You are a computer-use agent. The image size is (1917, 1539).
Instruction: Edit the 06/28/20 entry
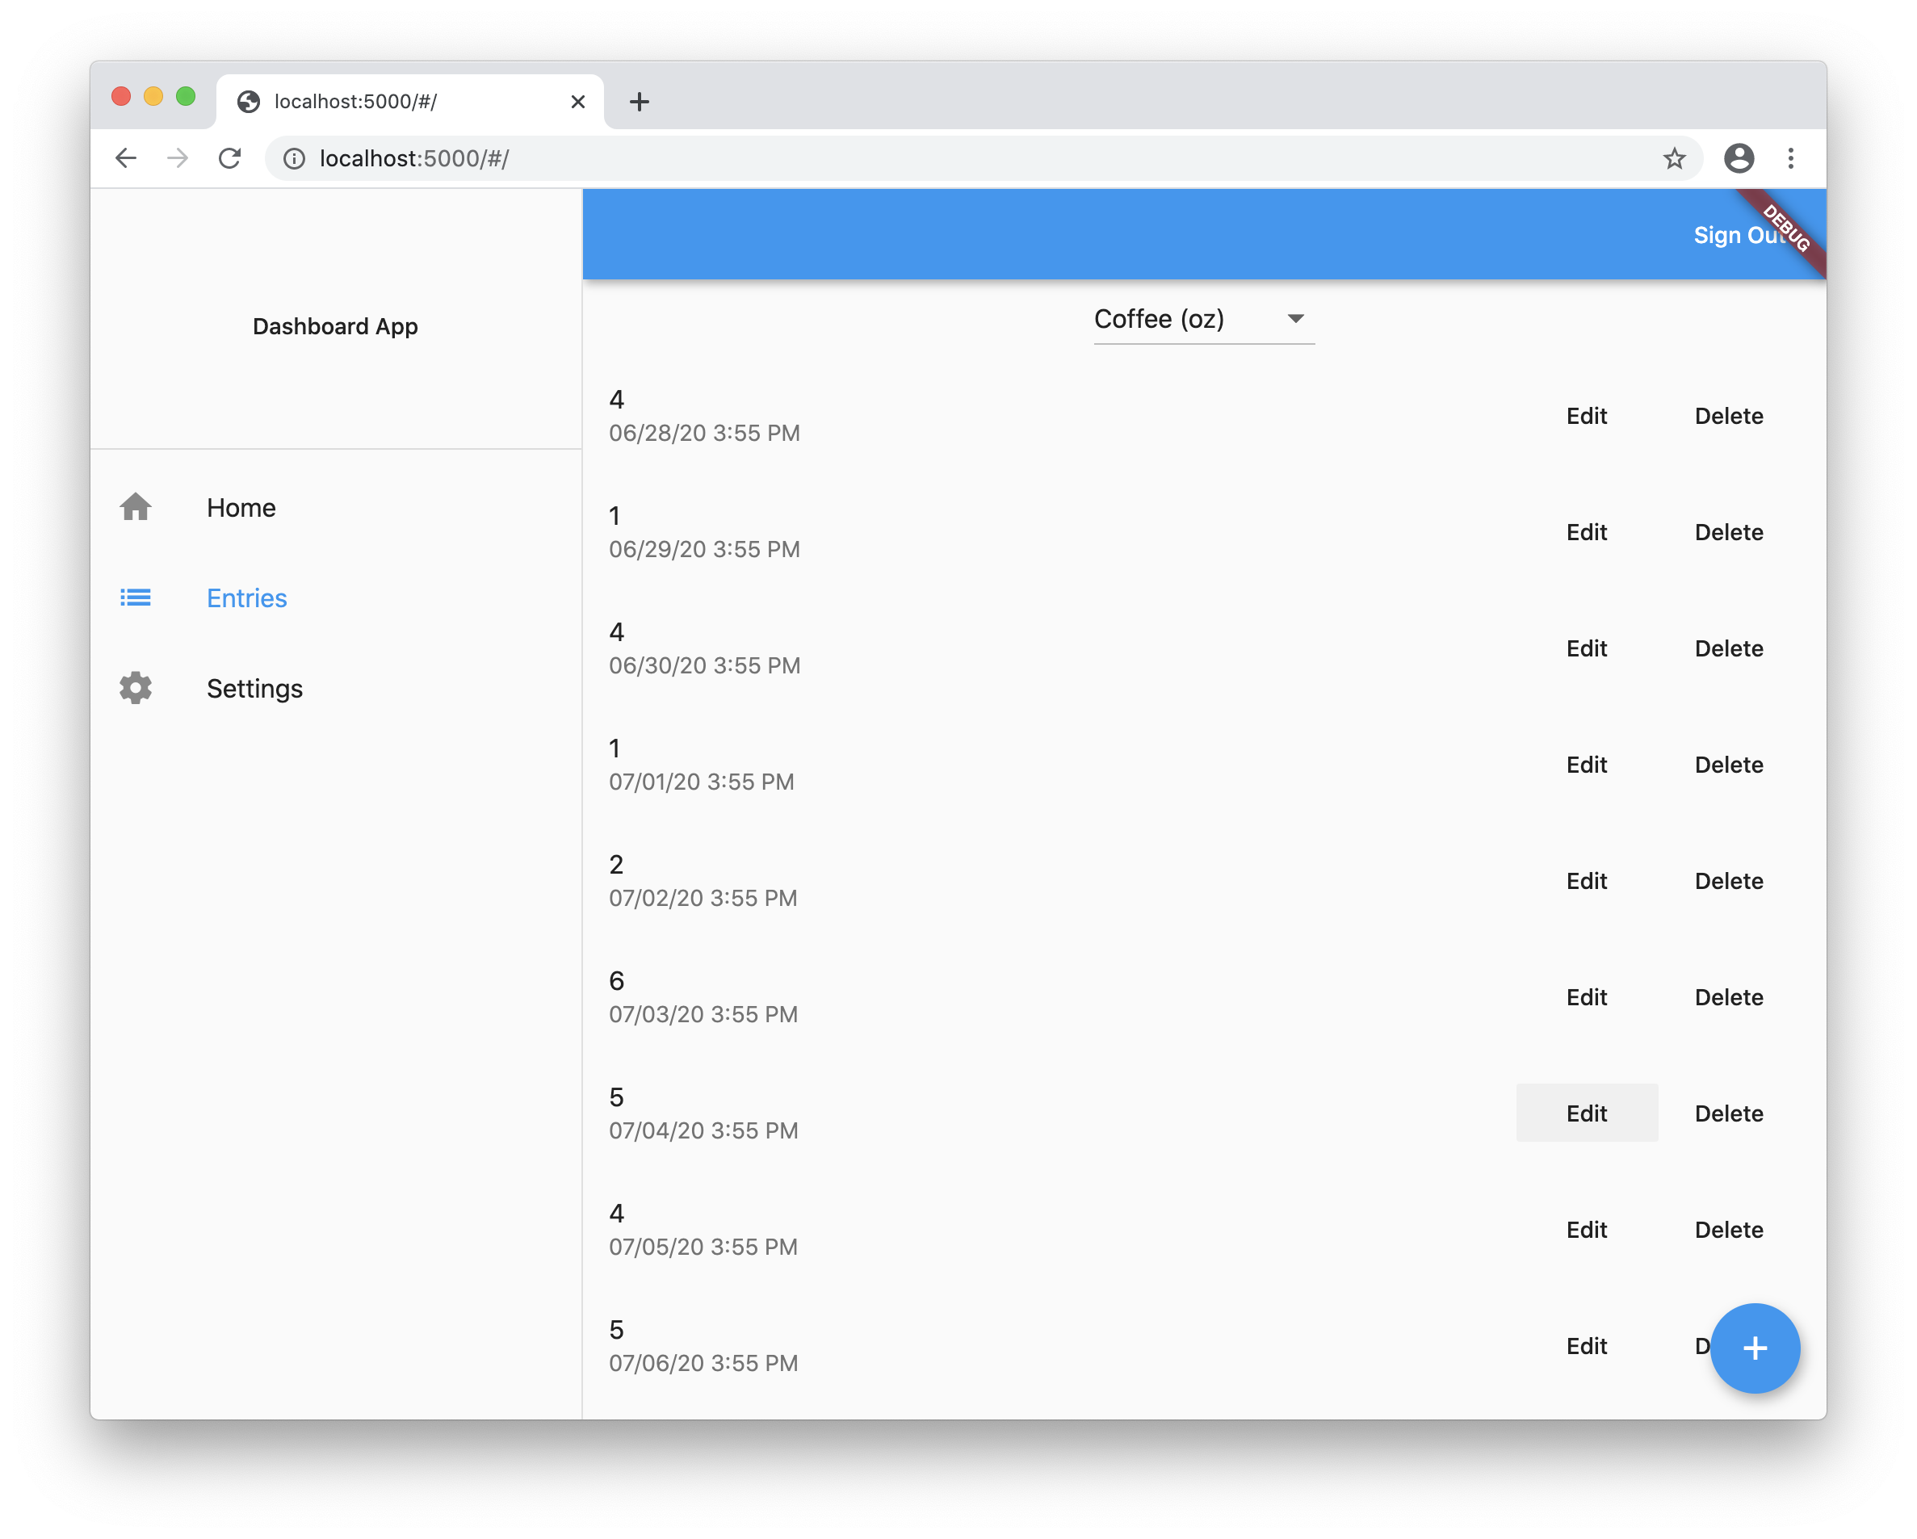1586,416
